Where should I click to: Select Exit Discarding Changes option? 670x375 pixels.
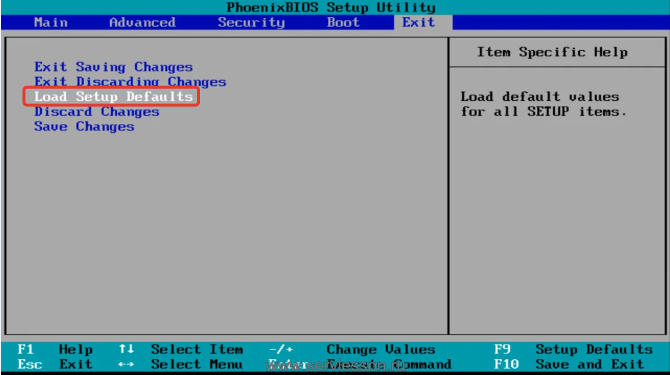tap(130, 82)
